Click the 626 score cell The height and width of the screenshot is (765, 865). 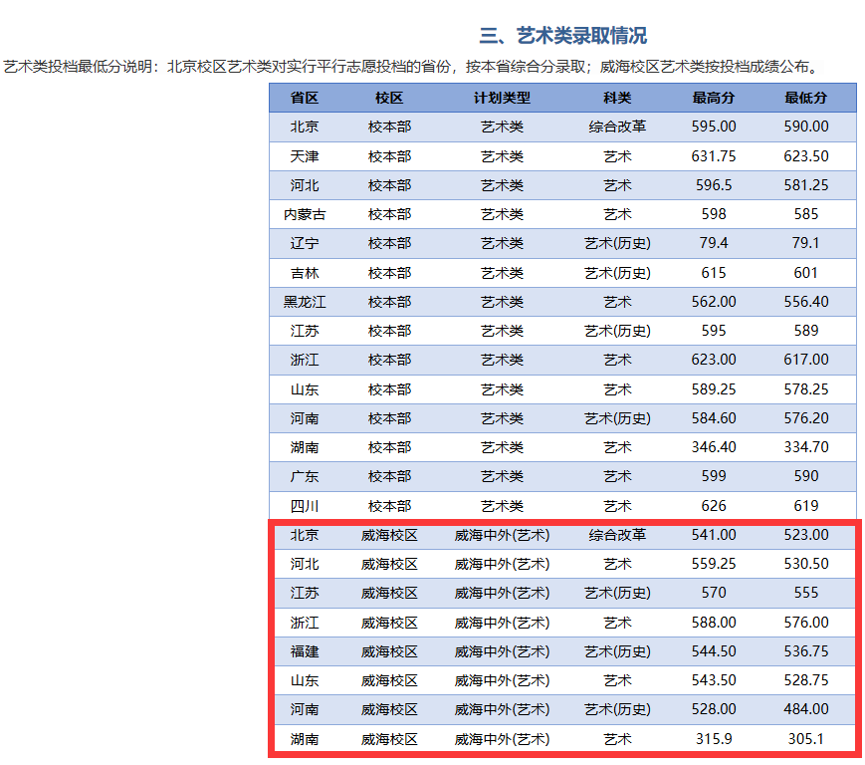tap(714, 506)
